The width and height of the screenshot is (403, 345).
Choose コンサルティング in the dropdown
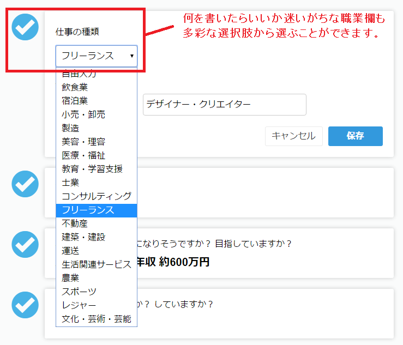coord(97,196)
